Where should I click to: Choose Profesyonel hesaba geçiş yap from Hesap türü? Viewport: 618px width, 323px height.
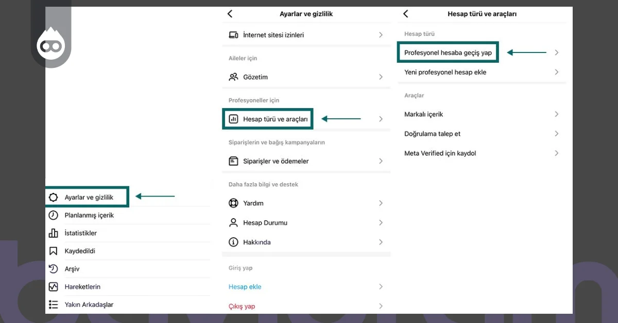pos(448,52)
